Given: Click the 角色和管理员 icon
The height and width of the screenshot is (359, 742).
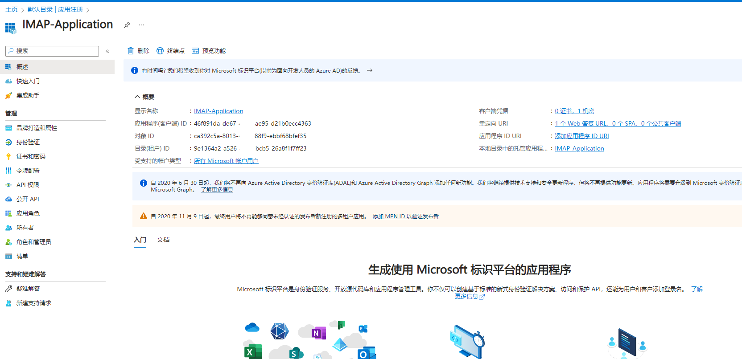Looking at the screenshot, I should pos(8,242).
